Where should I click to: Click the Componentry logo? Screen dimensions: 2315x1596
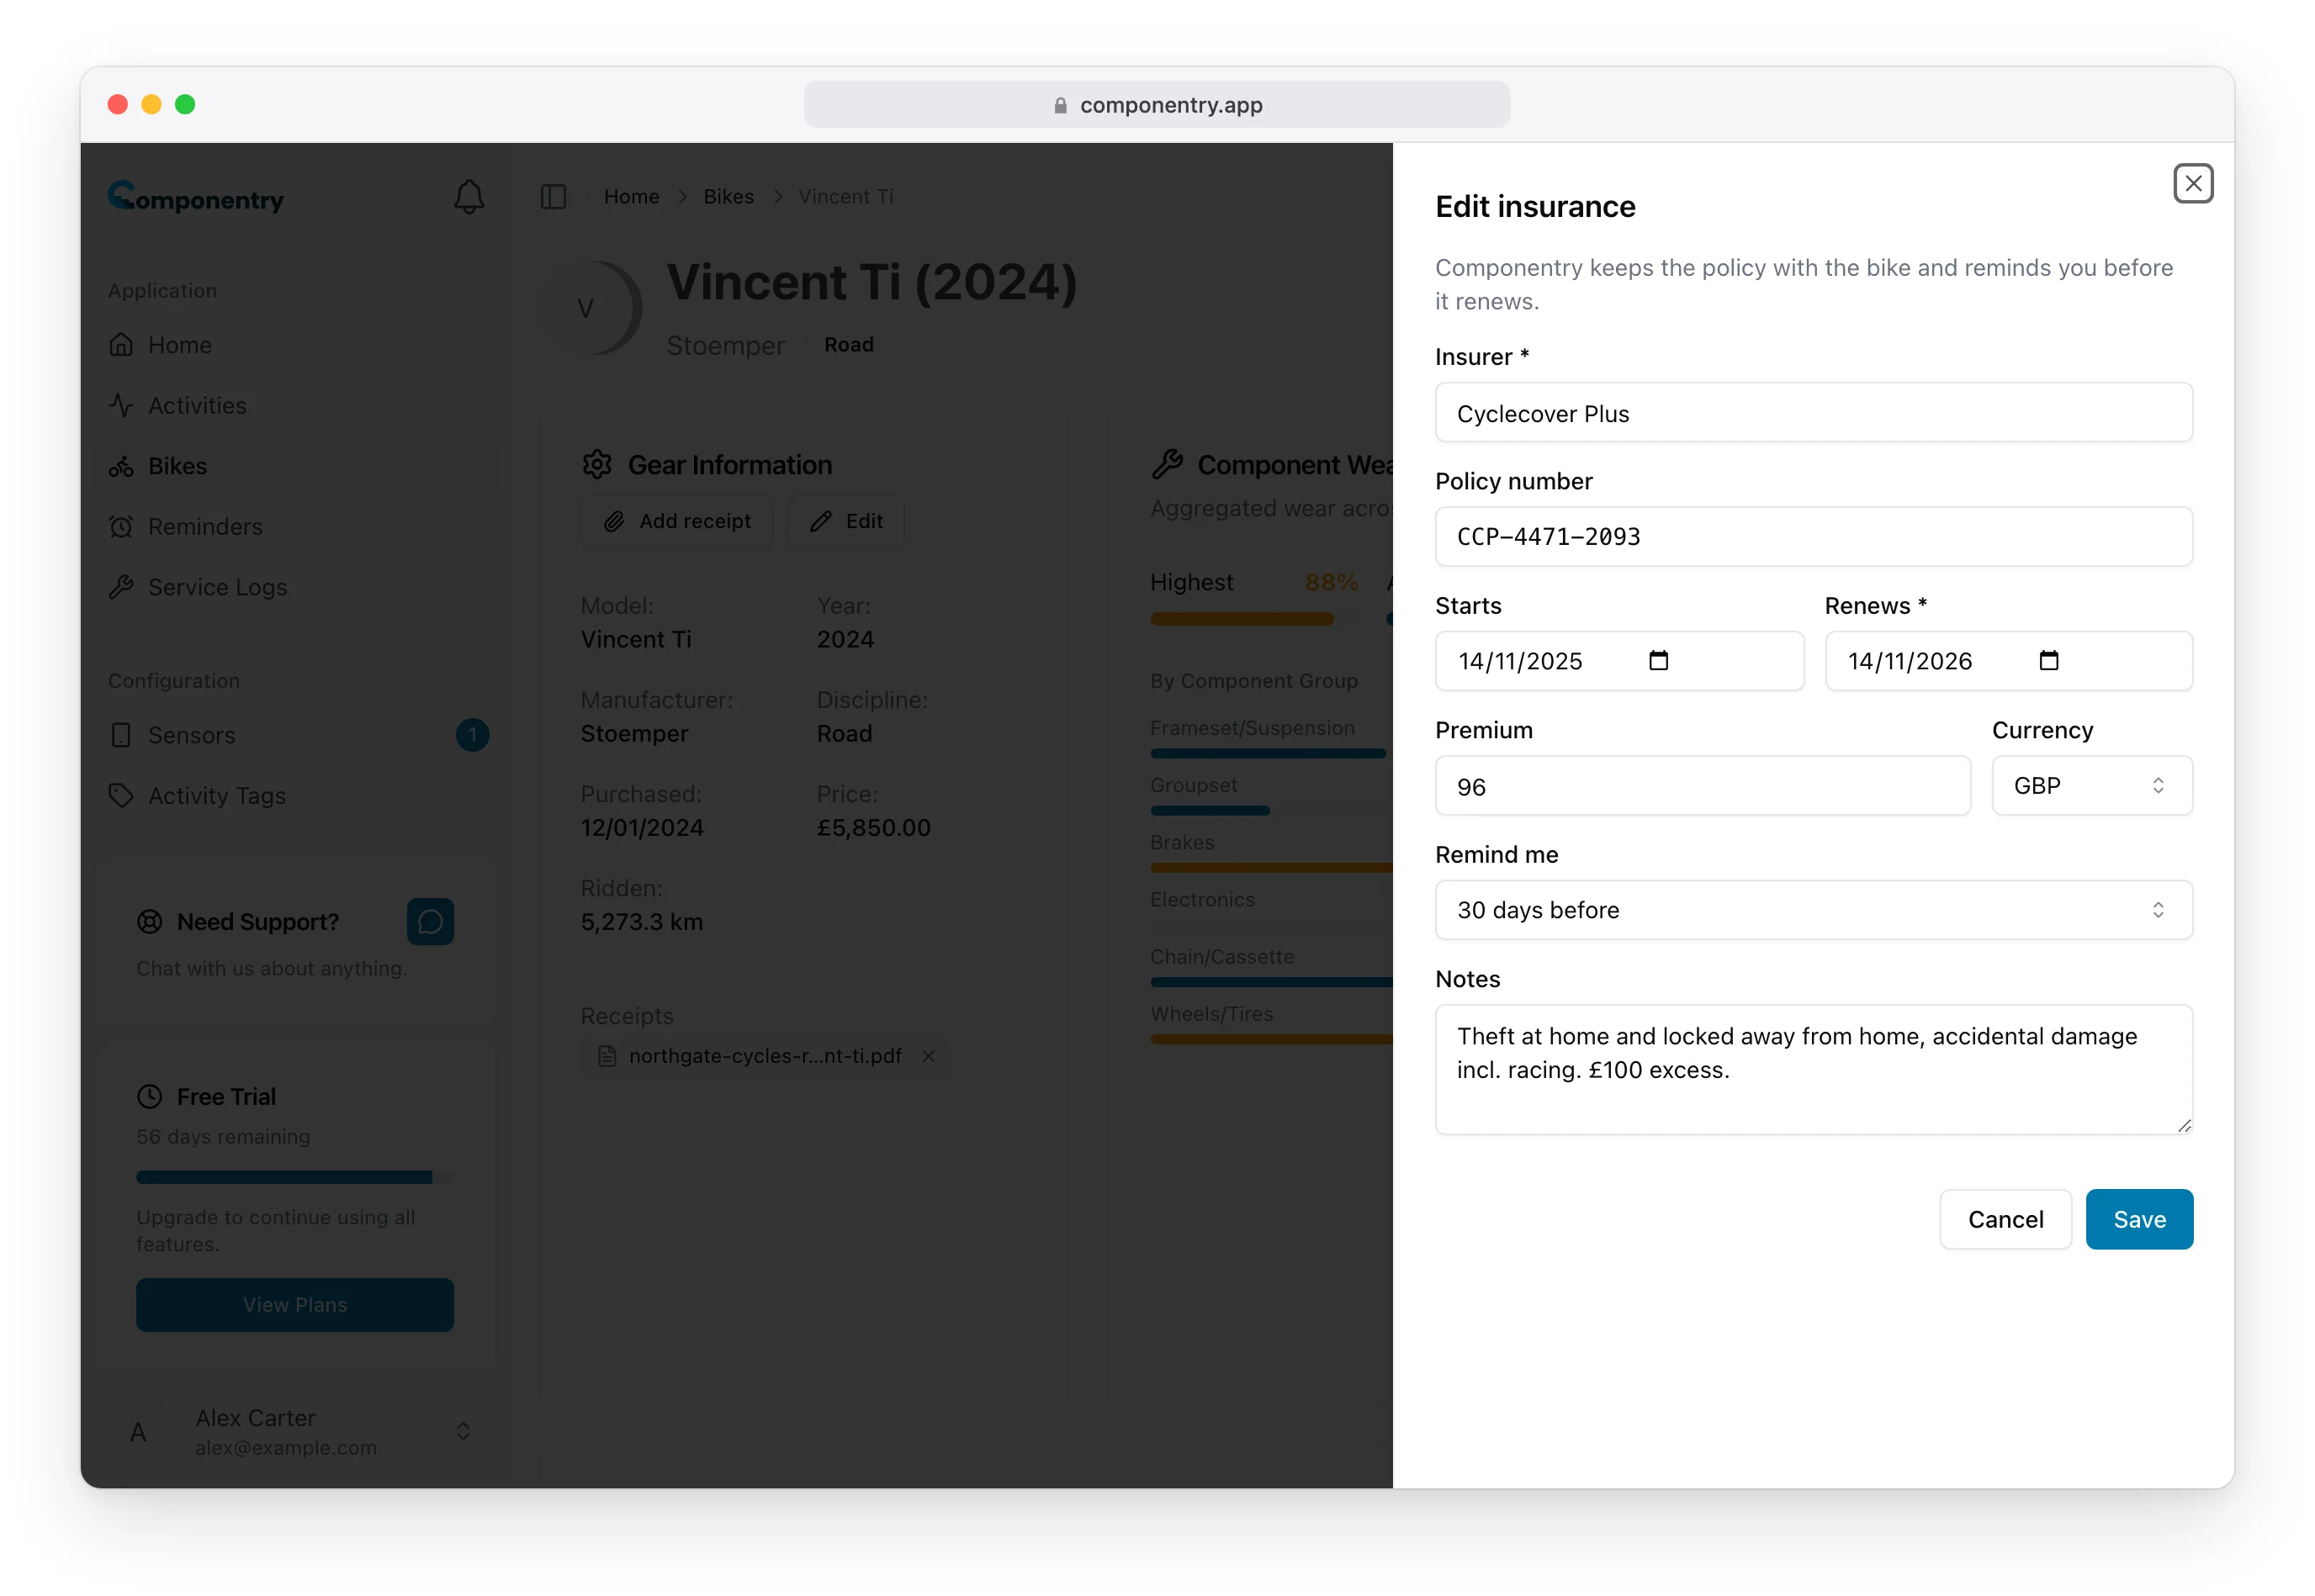196,197
